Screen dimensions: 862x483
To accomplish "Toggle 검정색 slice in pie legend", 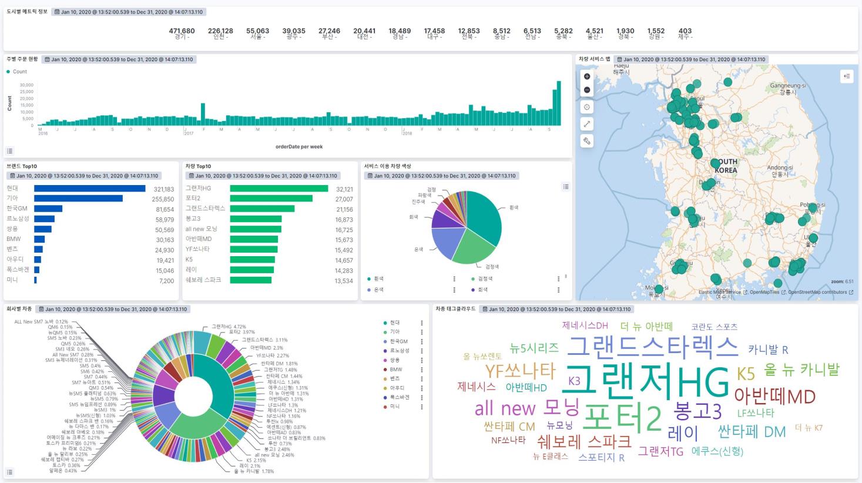I will 485,279.
